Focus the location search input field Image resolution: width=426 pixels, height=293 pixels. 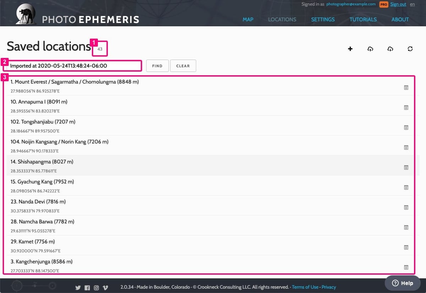tap(72, 66)
